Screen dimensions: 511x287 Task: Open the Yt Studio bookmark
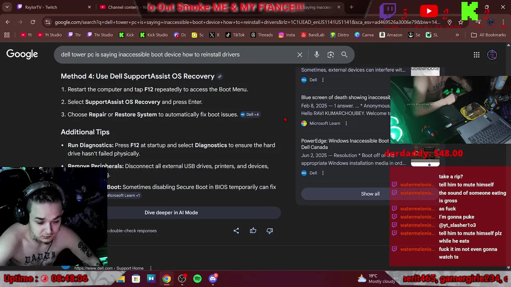coord(50,35)
